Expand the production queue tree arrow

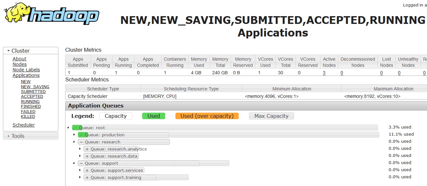click(x=74, y=135)
